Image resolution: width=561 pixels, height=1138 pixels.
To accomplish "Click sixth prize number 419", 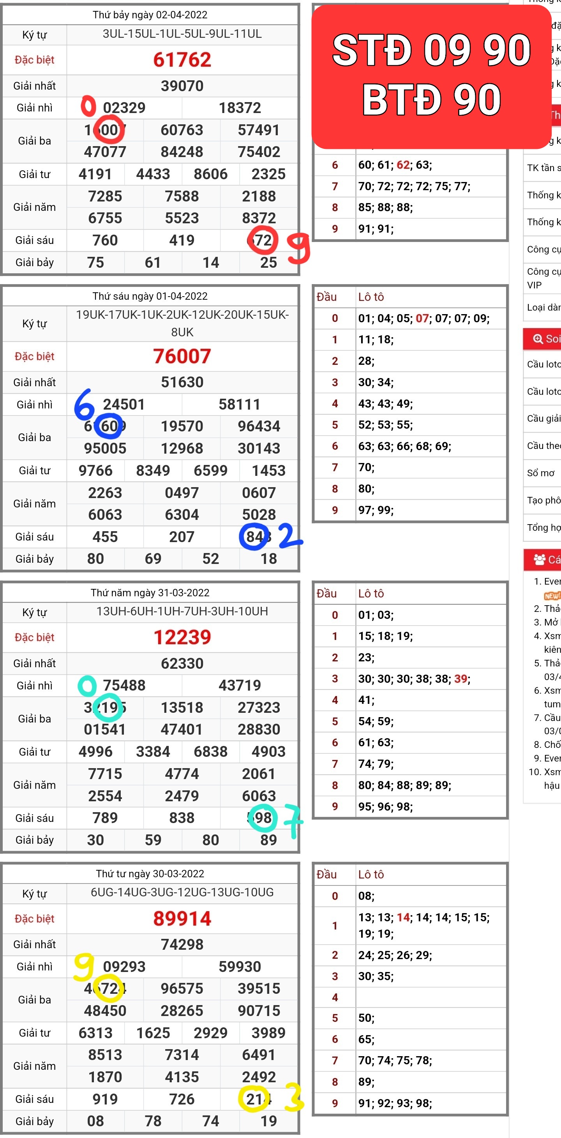I will (182, 240).
